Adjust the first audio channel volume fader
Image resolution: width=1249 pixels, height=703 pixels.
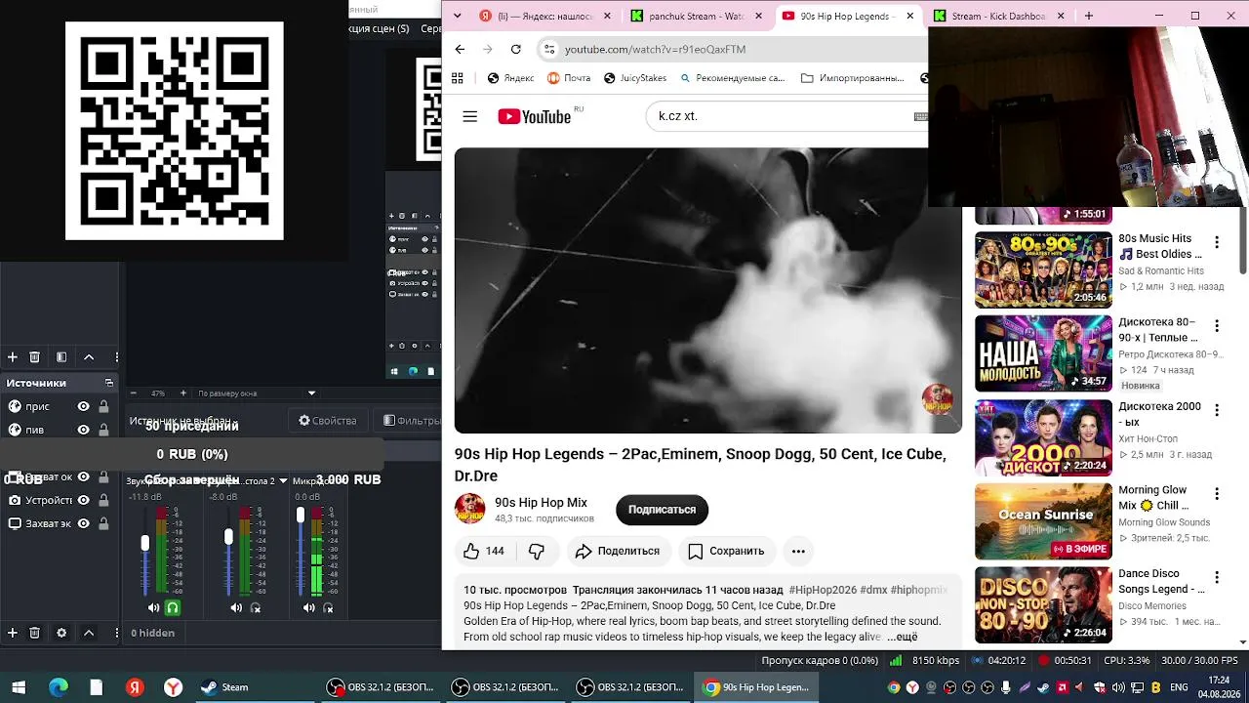(145, 542)
